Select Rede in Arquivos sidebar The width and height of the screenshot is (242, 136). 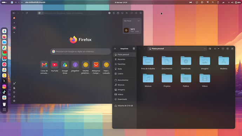[x=125, y=69]
